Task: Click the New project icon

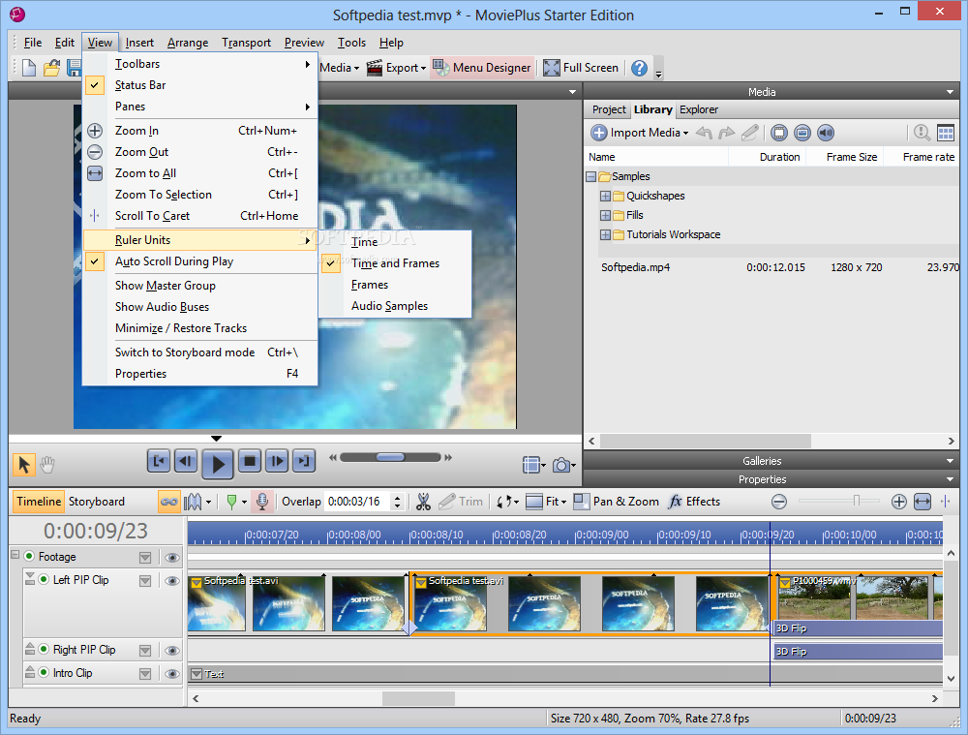Action: (29, 68)
